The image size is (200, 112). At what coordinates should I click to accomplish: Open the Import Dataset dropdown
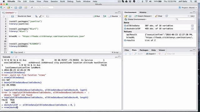tap(143, 16)
